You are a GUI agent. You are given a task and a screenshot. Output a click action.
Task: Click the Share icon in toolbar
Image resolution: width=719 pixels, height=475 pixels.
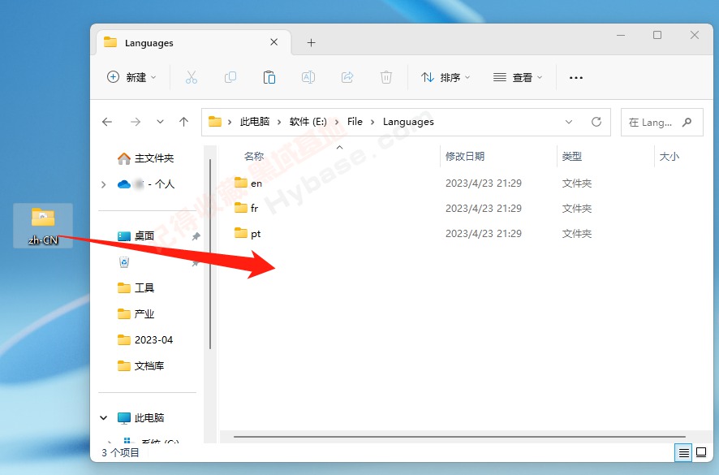[x=347, y=78]
